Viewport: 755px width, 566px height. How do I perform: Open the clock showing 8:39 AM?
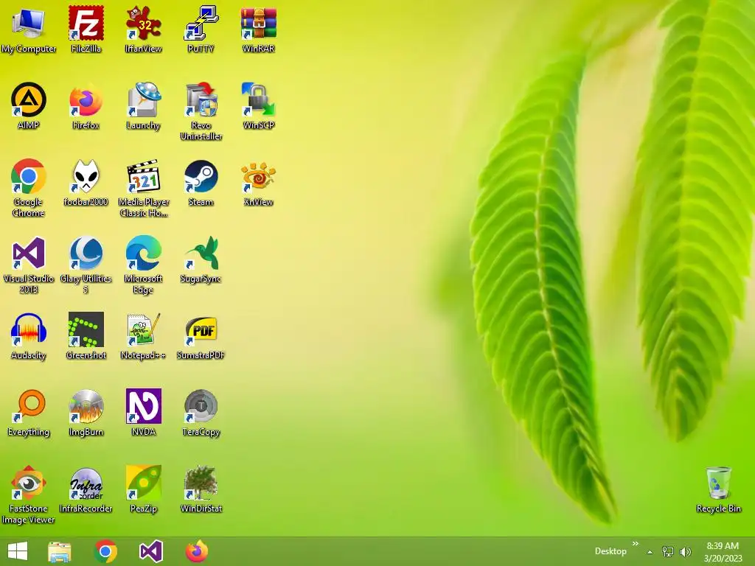pos(723,551)
